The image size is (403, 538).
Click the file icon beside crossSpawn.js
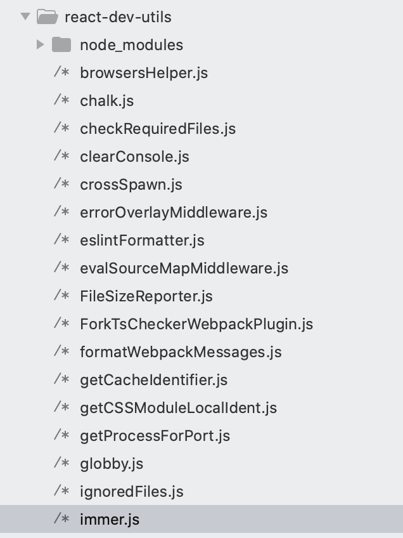pyautogui.click(x=61, y=184)
